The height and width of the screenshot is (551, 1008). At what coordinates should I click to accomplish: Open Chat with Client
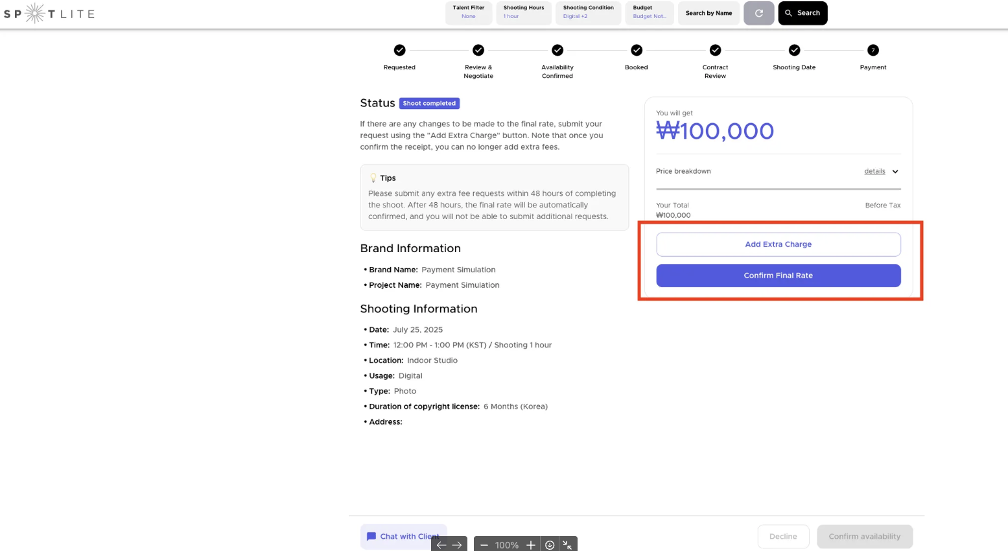[403, 536]
